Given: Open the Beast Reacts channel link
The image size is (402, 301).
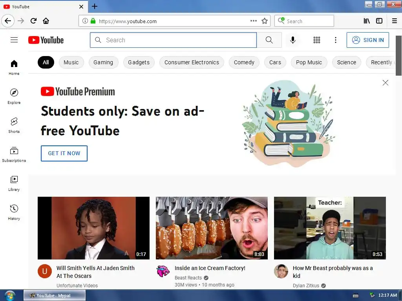Looking at the screenshot, I should click(x=188, y=278).
